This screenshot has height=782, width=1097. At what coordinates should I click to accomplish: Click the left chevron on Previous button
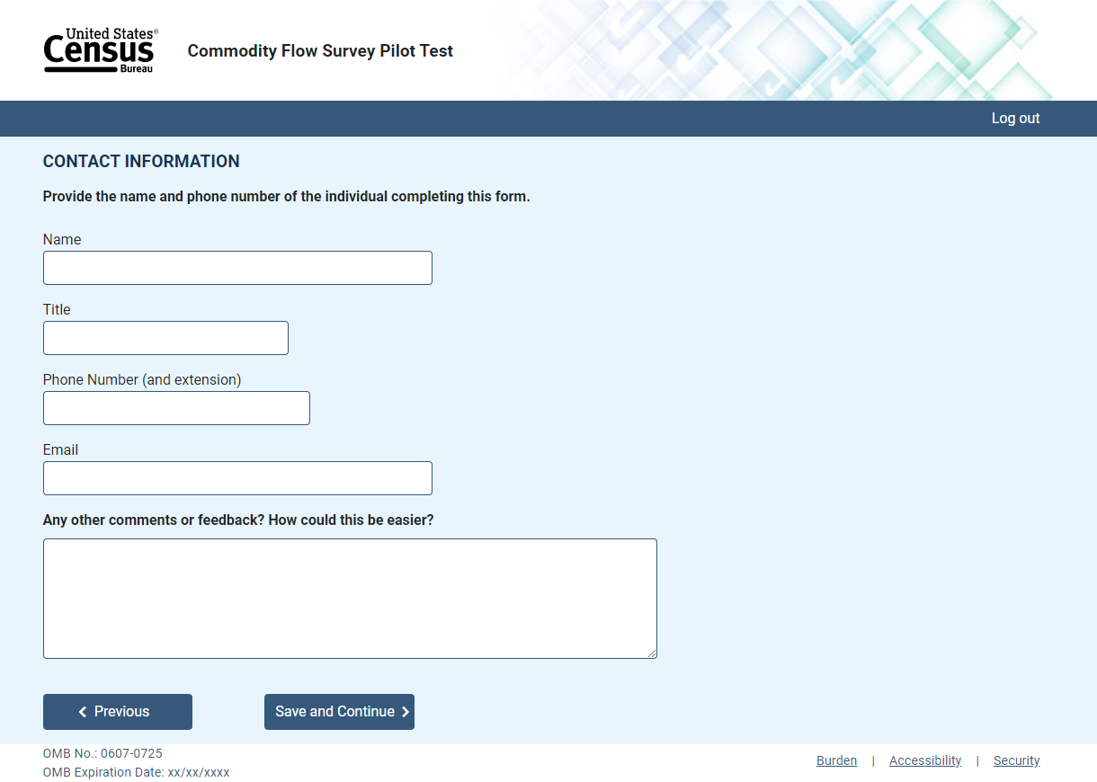[83, 712]
